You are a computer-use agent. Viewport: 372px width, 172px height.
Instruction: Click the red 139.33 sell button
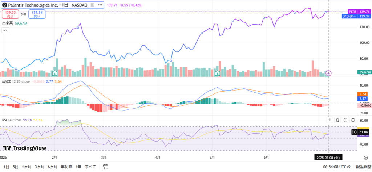(10, 14)
